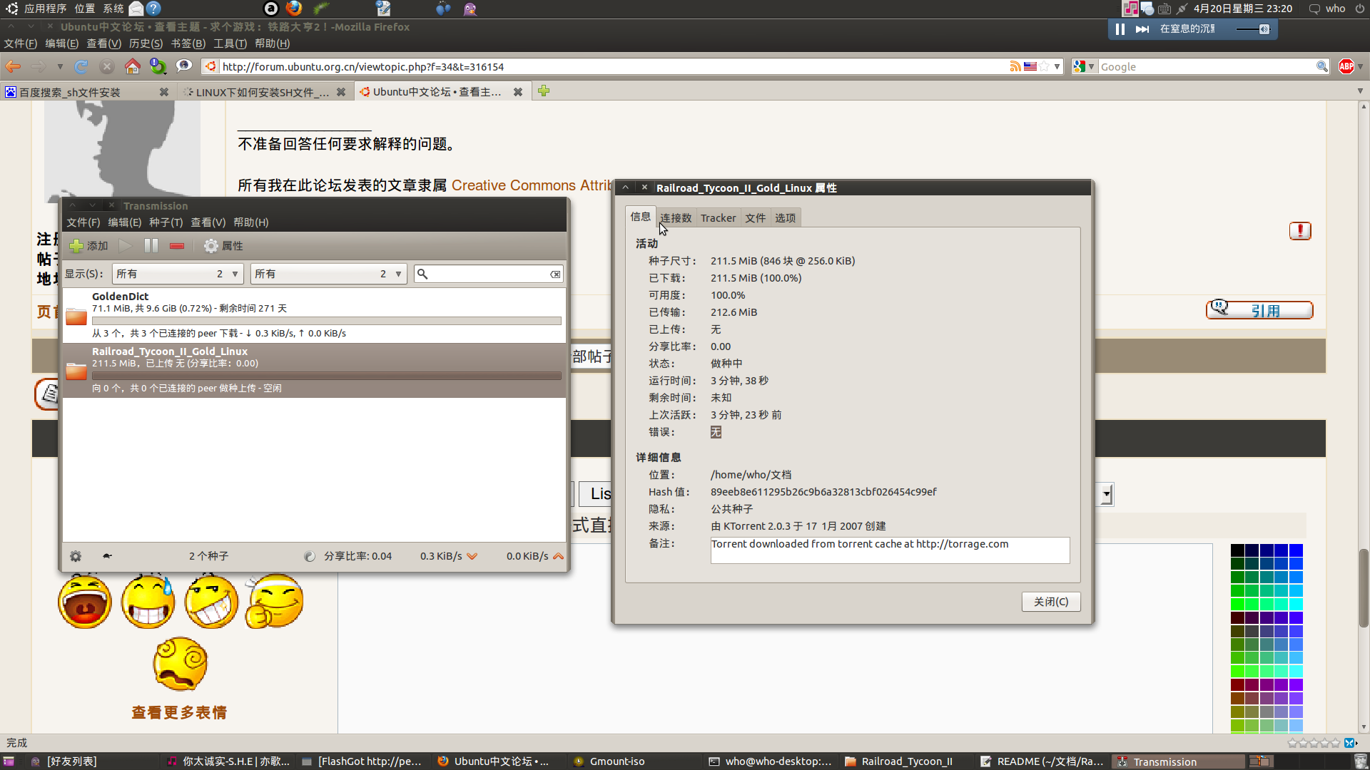This screenshot has width=1370, height=770.
Task: Open the address bar history dropdown arrow
Action: pos(1057,66)
